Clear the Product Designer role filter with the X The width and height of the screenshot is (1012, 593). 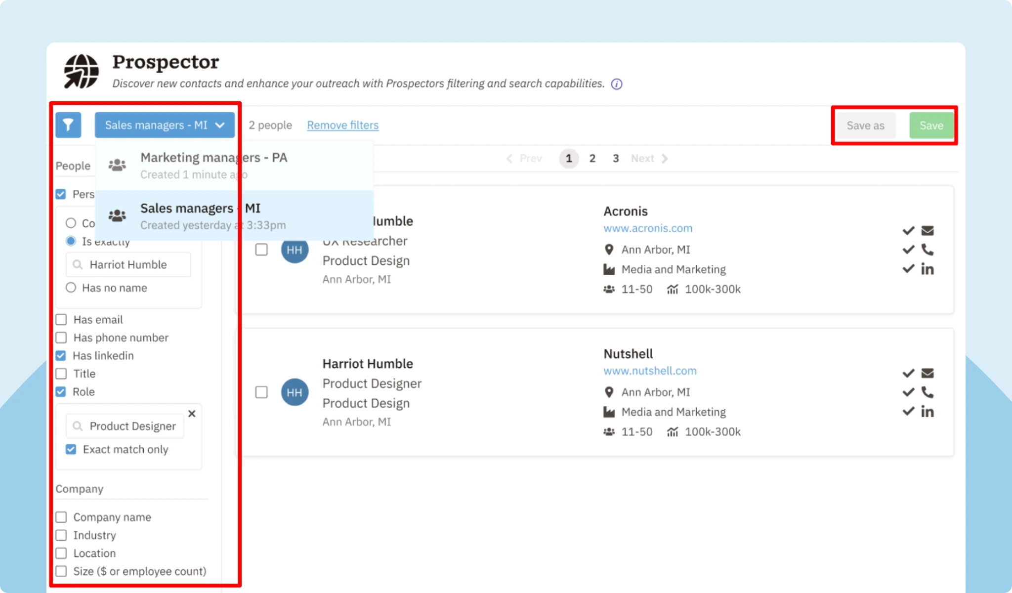tap(192, 414)
